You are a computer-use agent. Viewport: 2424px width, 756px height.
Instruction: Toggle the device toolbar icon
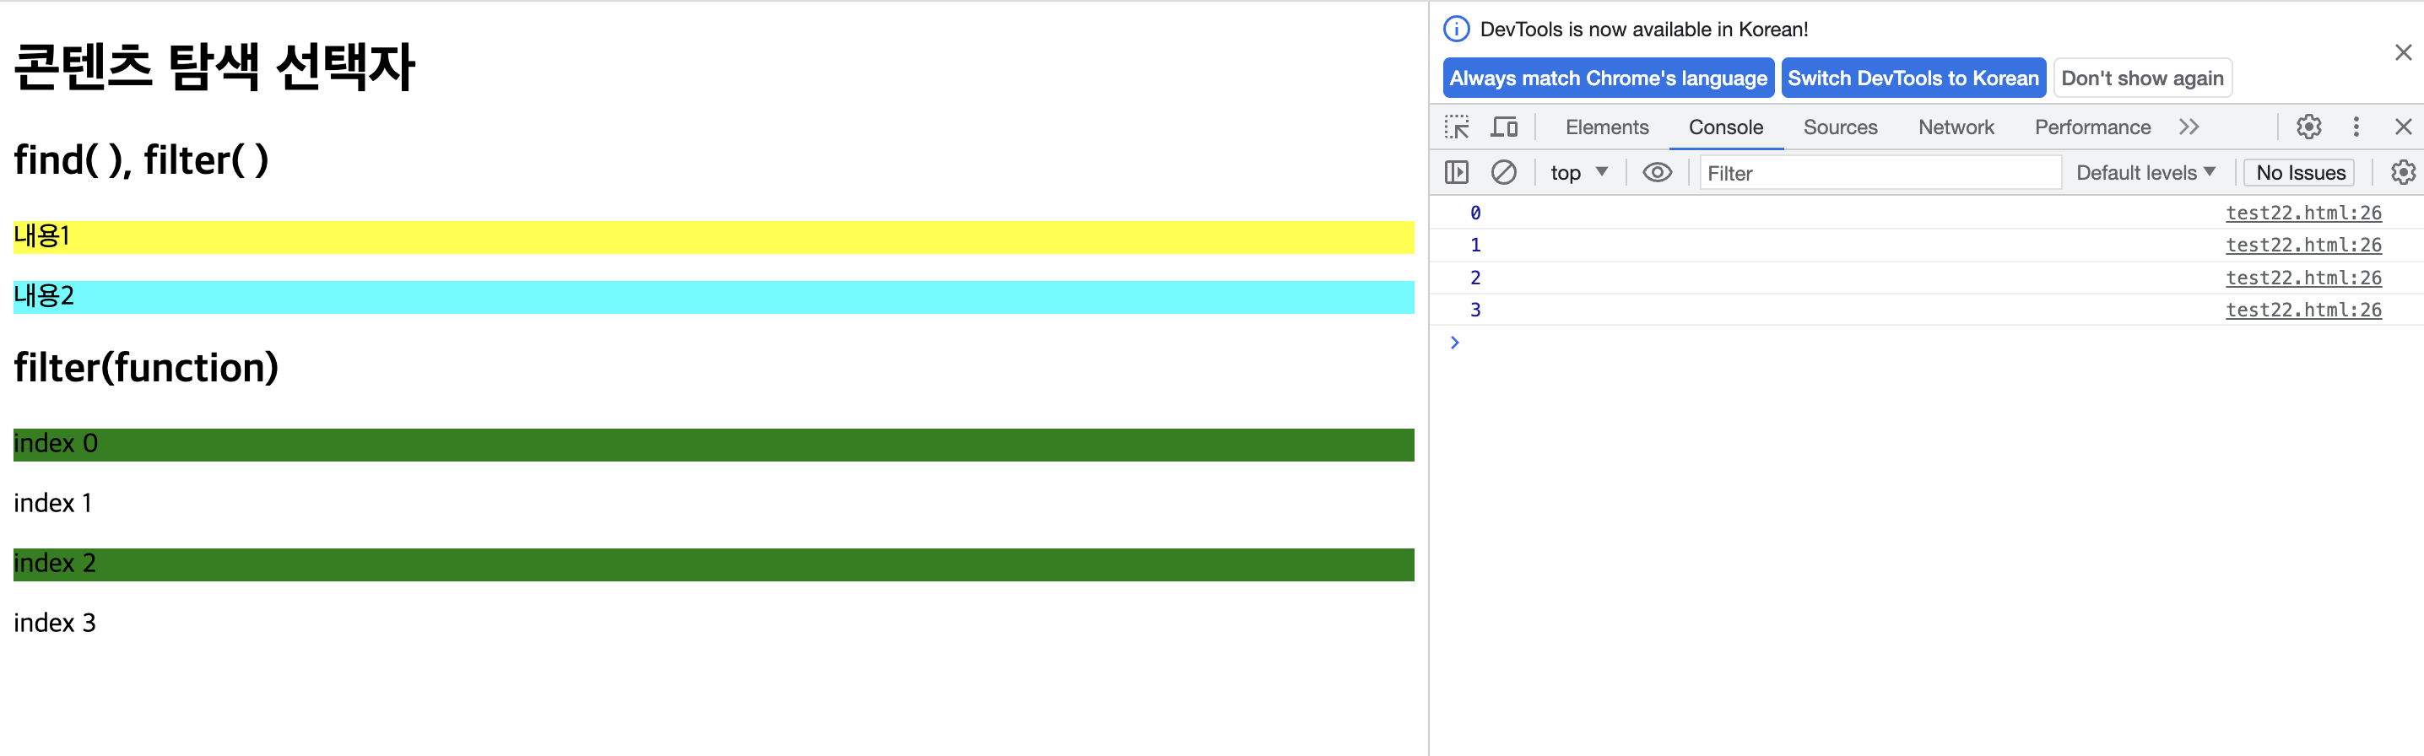click(1504, 127)
